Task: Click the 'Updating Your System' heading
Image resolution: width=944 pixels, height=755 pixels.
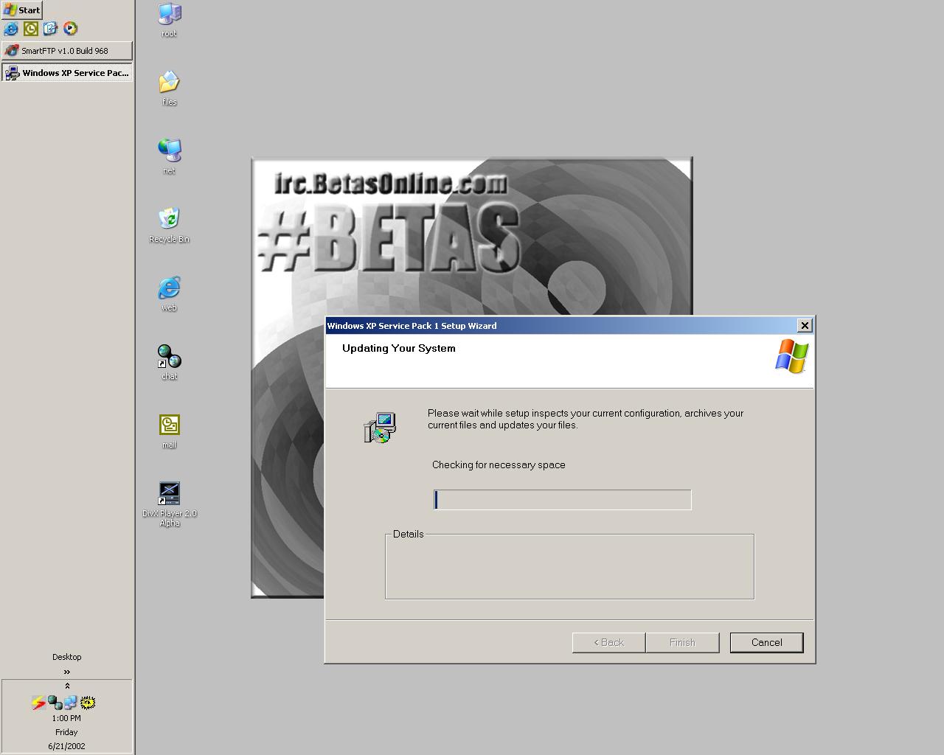Action: [x=399, y=348]
